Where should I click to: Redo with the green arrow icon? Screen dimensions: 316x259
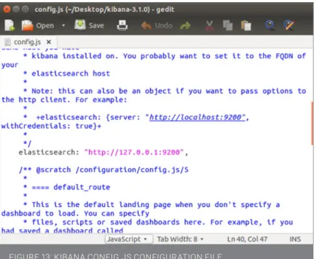coord(185,26)
